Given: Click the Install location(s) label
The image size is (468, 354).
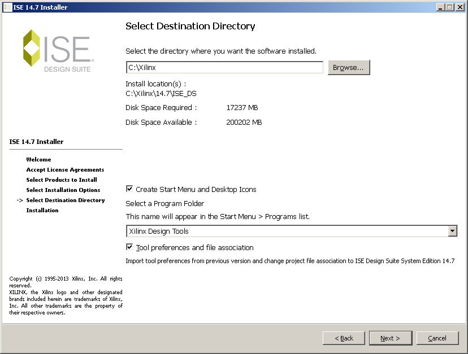Looking at the screenshot, I should (x=156, y=84).
